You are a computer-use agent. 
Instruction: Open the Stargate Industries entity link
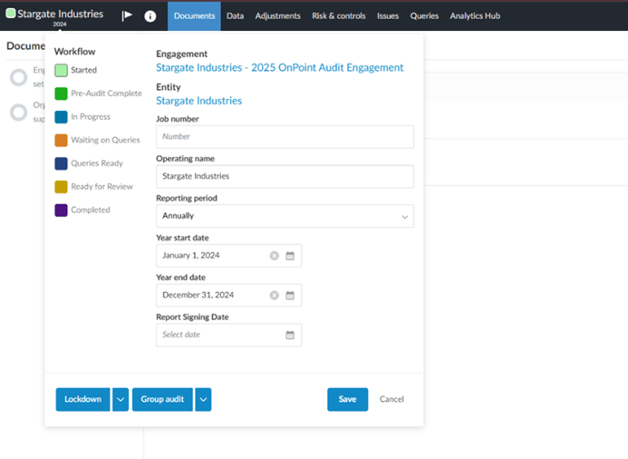(x=199, y=101)
